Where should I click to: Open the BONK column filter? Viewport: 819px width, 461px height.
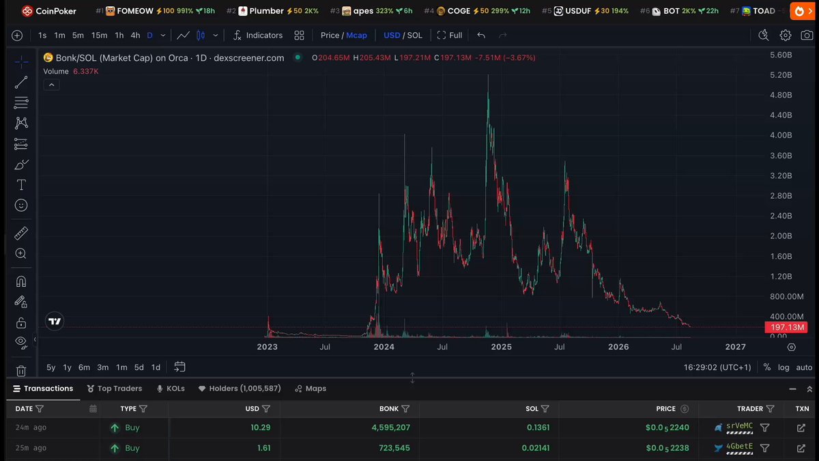click(405, 409)
